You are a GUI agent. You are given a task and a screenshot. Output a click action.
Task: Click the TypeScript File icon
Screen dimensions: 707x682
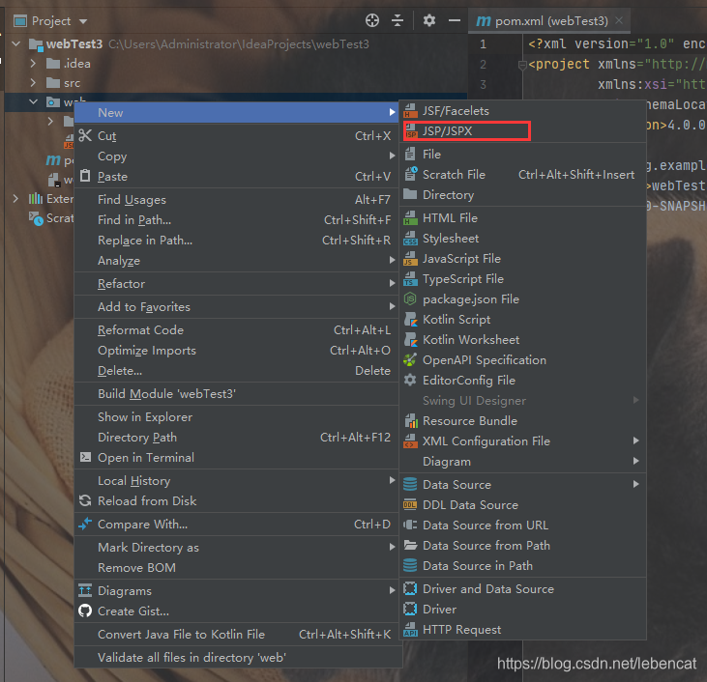410,279
